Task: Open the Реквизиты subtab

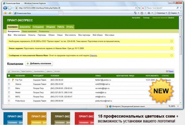Action: [x=44, y=32]
